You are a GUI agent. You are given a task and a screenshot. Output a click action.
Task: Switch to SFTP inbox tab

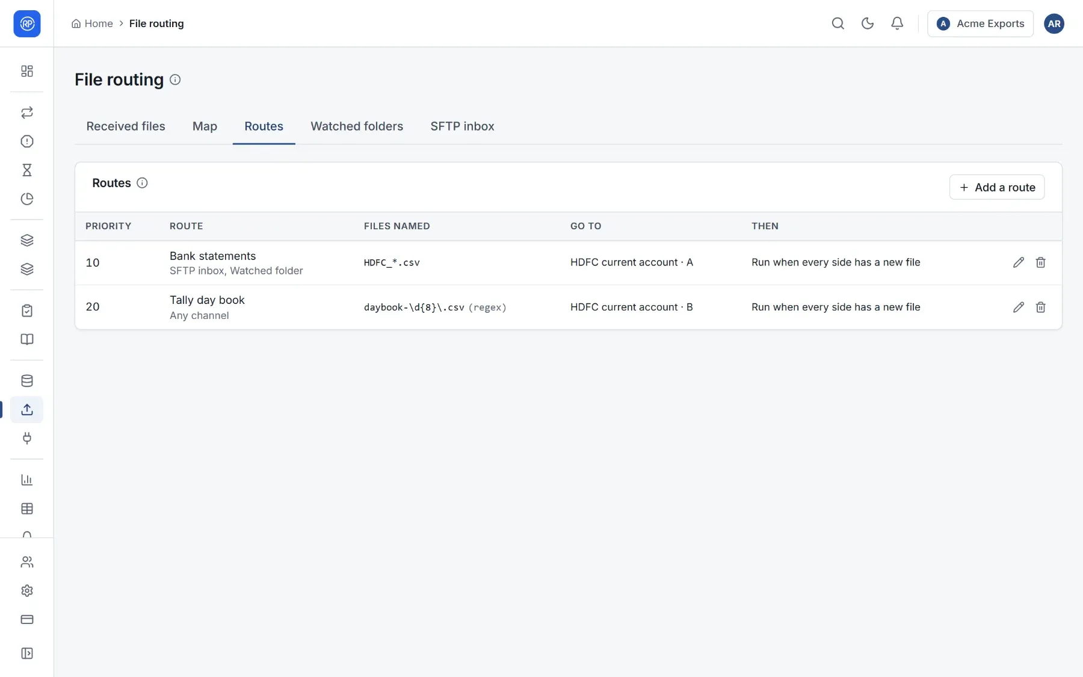coord(462,126)
